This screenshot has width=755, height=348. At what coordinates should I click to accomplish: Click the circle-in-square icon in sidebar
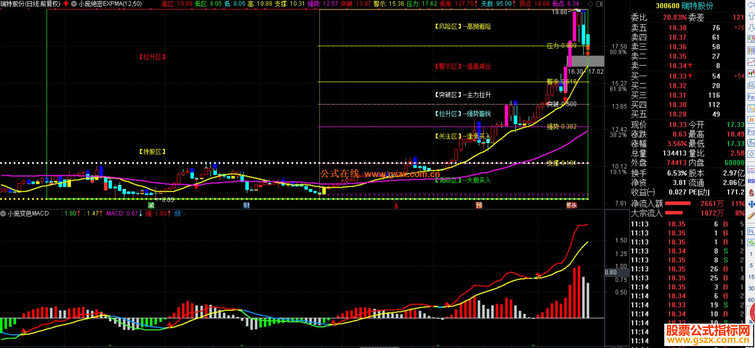click(751, 154)
